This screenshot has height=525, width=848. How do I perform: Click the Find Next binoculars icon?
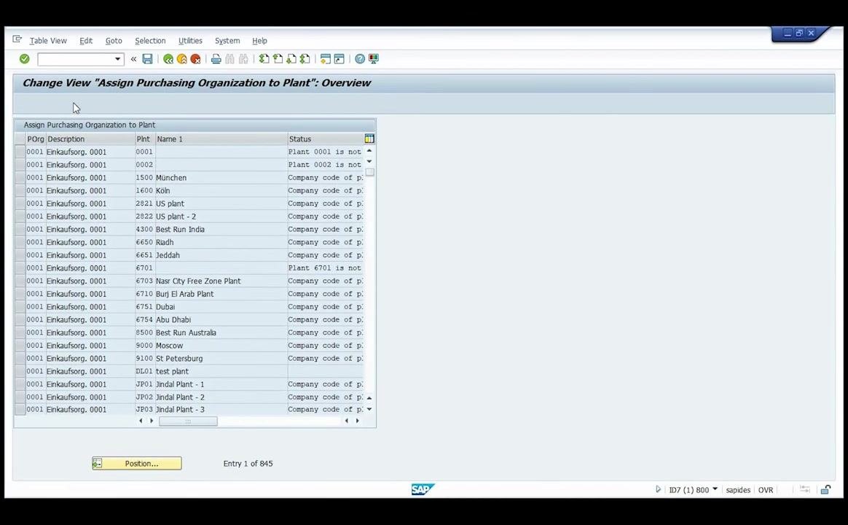coord(243,58)
